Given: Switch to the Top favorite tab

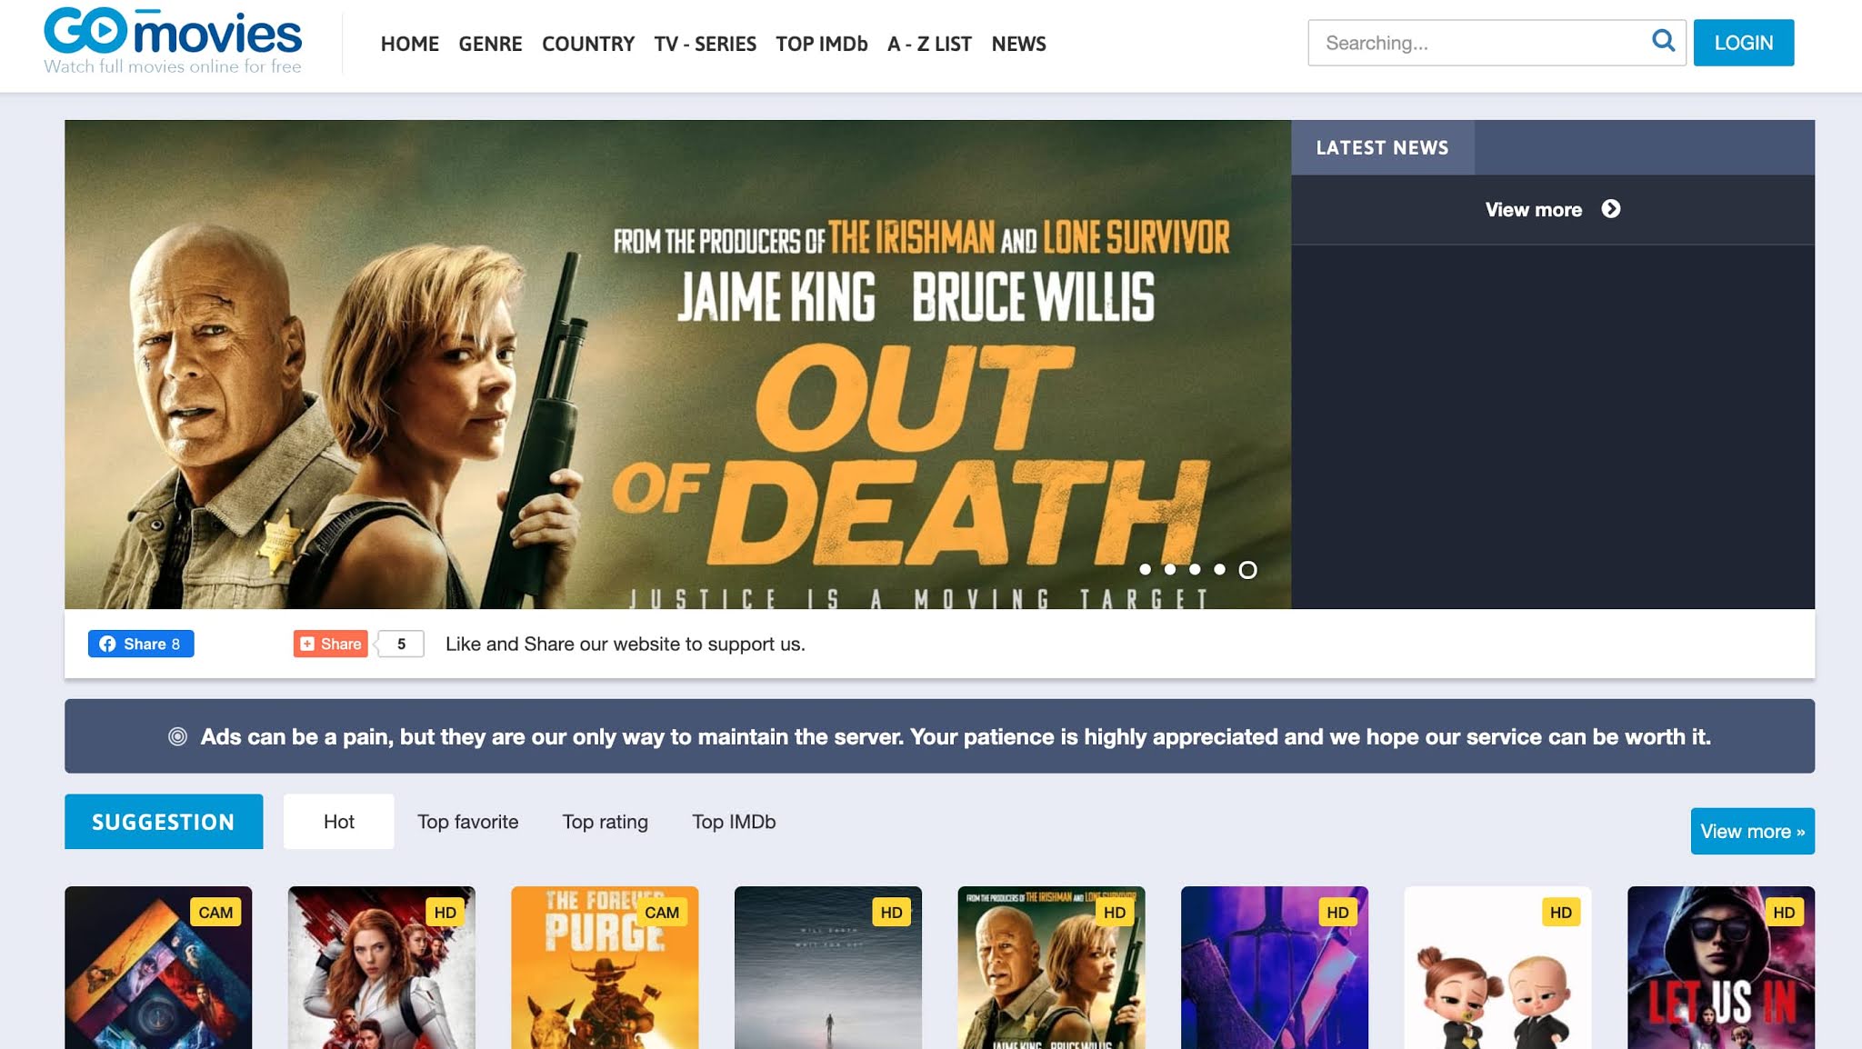Looking at the screenshot, I should (467, 822).
